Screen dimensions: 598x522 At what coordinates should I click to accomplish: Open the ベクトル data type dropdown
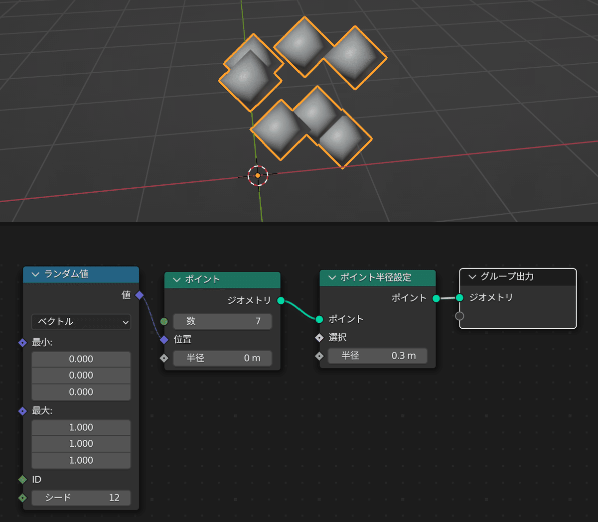tap(81, 322)
